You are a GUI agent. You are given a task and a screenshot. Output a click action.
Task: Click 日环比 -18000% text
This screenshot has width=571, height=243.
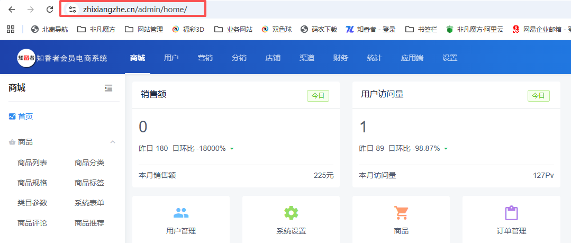pyautogui.click(x=199, y=149)
